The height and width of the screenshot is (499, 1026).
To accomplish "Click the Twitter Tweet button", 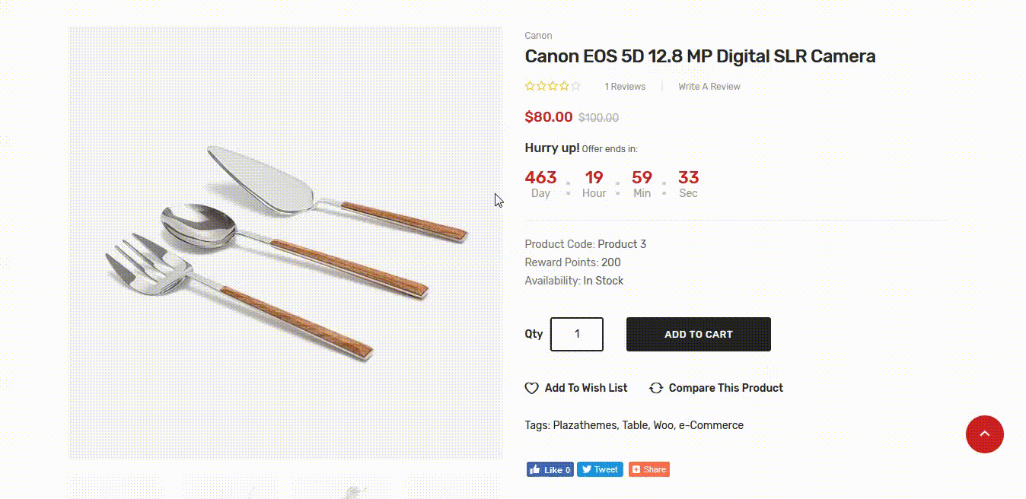I will 600,469.
